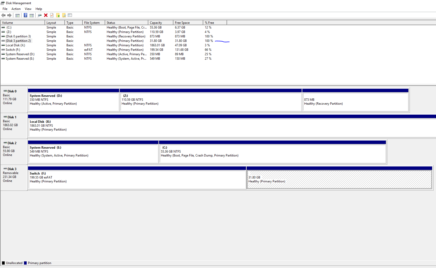Sort by the Layout column header
Screen dimensions: 436x268
tap(55, 23)
